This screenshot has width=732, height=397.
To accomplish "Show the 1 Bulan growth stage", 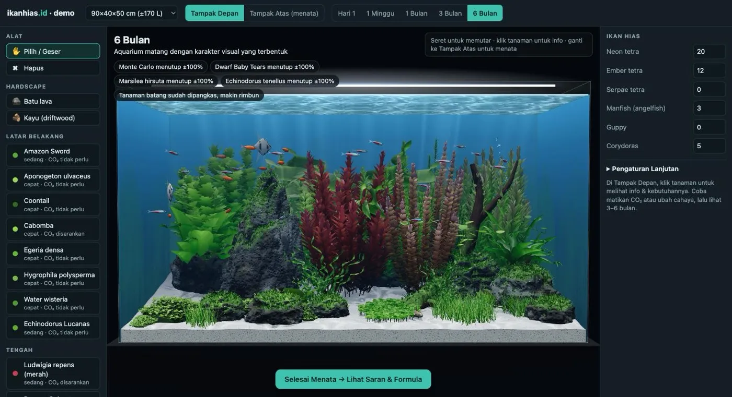I will [x=416, y=13].
